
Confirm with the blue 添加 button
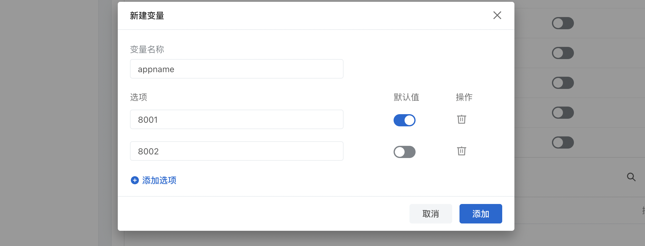[481, 214]
